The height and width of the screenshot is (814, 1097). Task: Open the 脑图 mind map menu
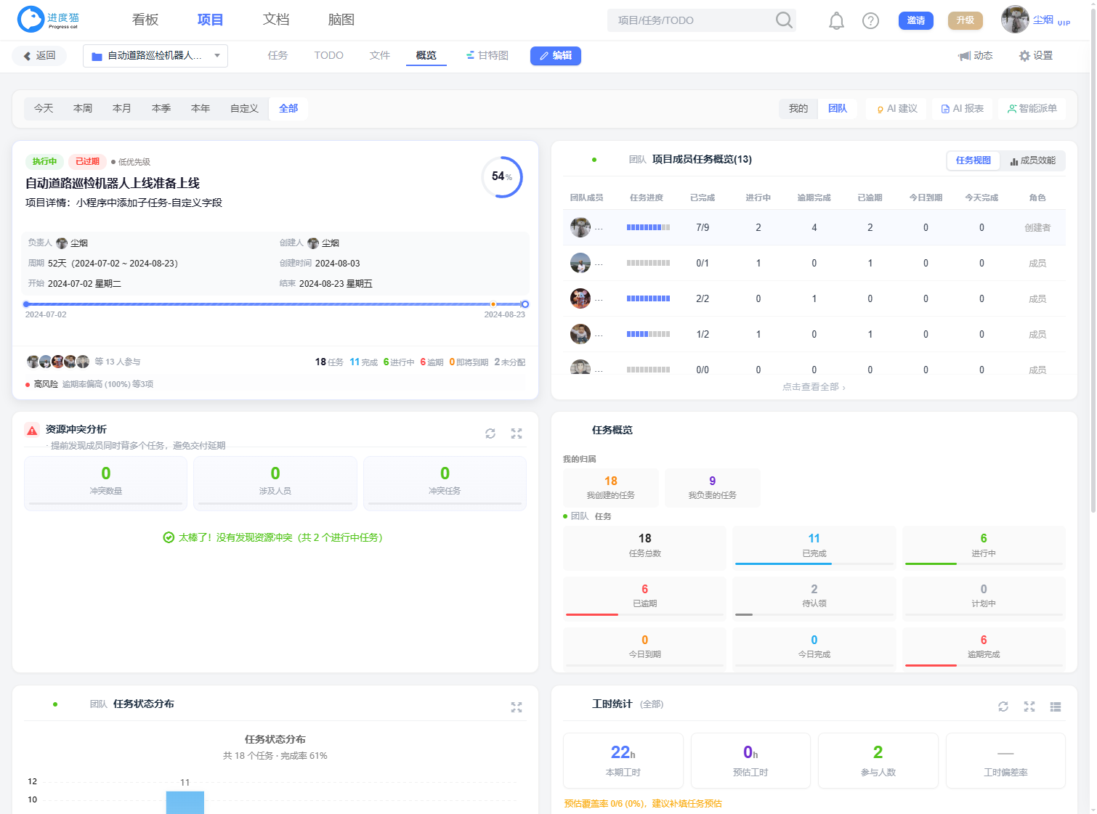[x=341, y=20]
